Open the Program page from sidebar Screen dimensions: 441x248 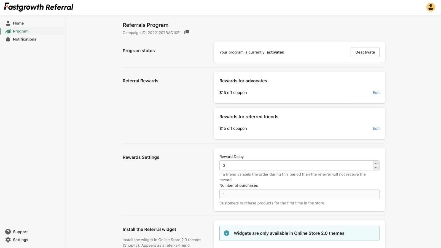click(x=21, y=31)
